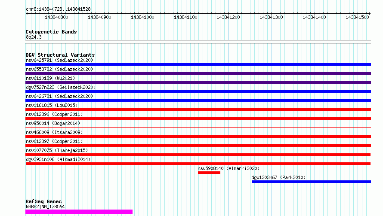Open nsv1077075 (Thareja2015) variant label
Image resolution: width=383 pixels, height=216 pixels.
(57, 150)
